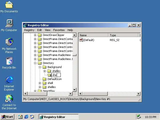Select the DefaultIcon key label
This screenshot has height=120, width=160.
pos(54,79)
